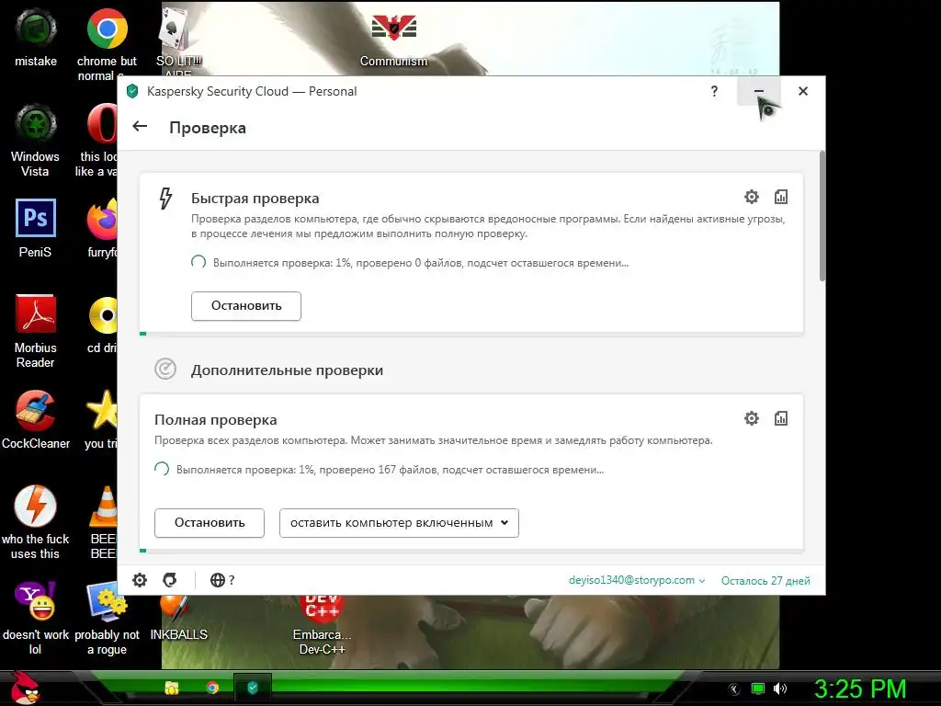Open Chrome from the taskbar
This screenshot has width=941, height=706.
pos(212,688)
